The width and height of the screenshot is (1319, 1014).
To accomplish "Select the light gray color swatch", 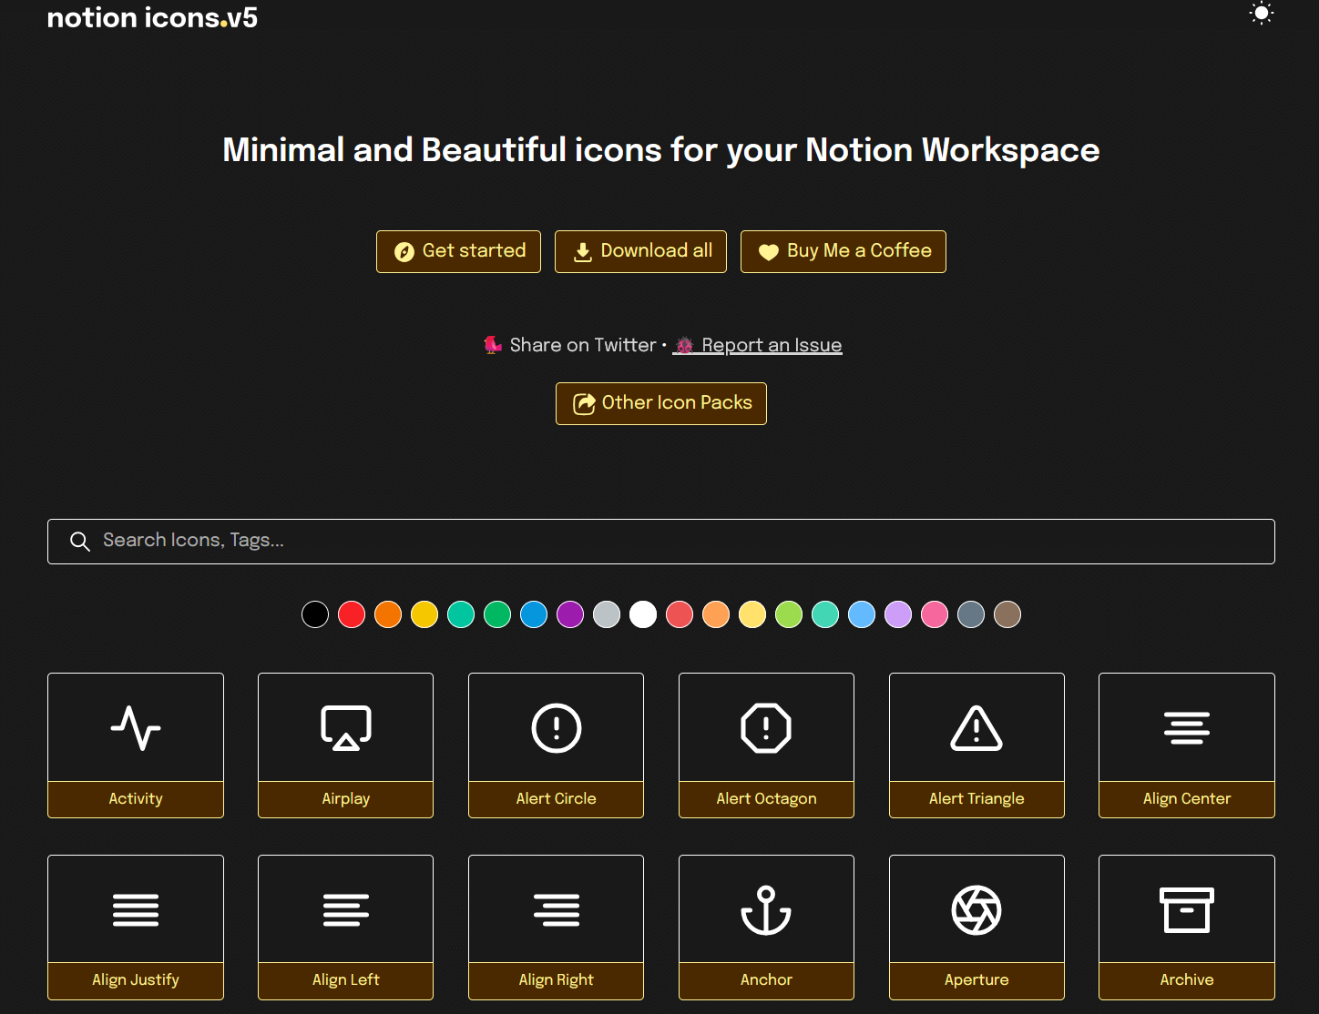I will pos(607,614).
